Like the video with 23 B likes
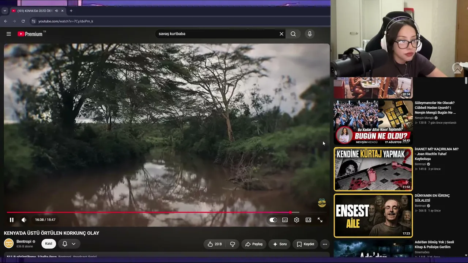Screen dimensions: 468x263 point(215,244)
